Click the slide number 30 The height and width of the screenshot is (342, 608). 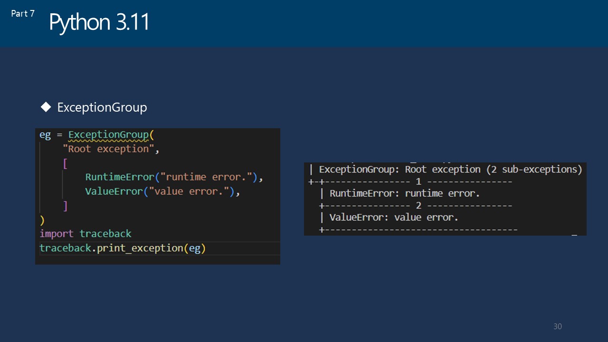coord(558,326)
